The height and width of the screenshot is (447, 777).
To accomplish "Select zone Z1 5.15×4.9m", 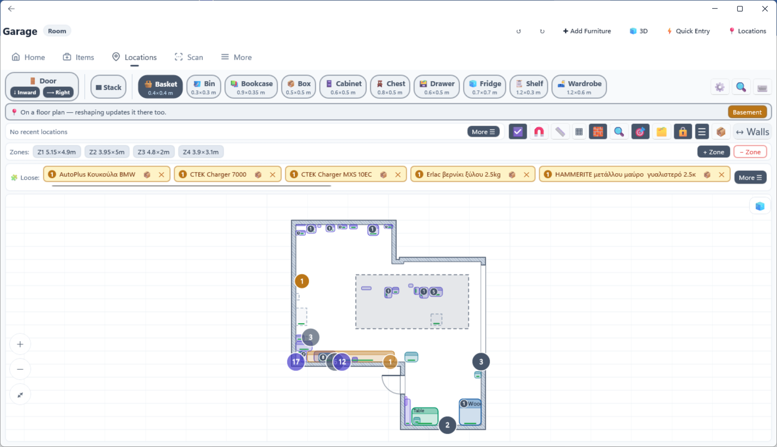I will 57,152.
